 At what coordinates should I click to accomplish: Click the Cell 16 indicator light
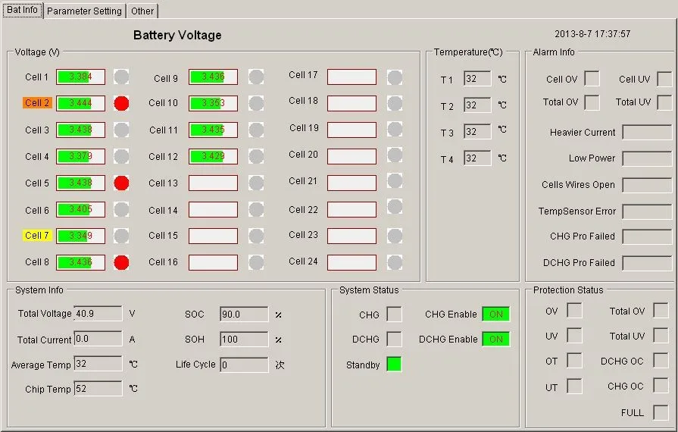pyautogui.click(x=256, y=262)
